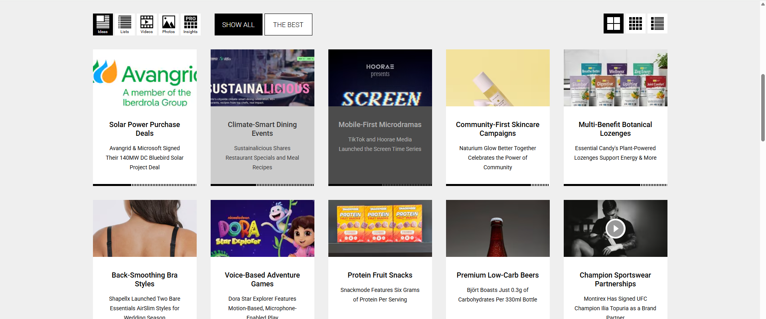Open the Snackmode protein boxes thumbnail
The width and height of the screenshot is (766, 319).
pyautogui.click(x=380, y=228)
